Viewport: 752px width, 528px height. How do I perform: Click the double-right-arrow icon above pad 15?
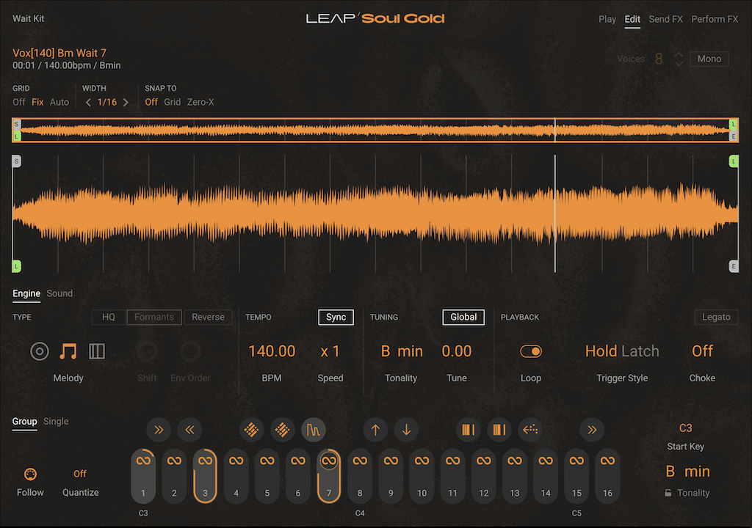(x=593, y=430)
